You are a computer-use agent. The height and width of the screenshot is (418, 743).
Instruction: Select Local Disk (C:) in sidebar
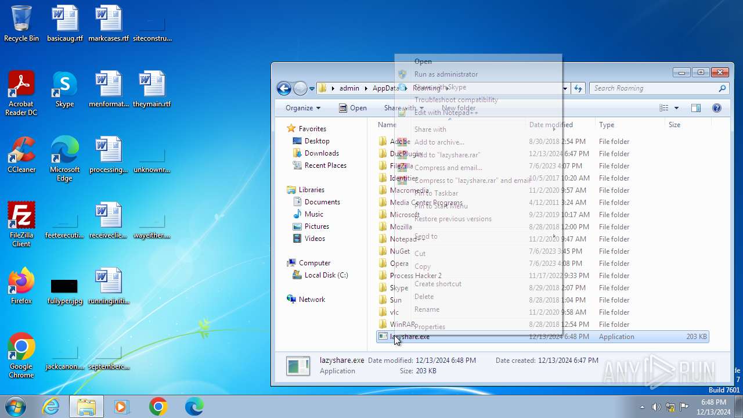pos(326,275)
